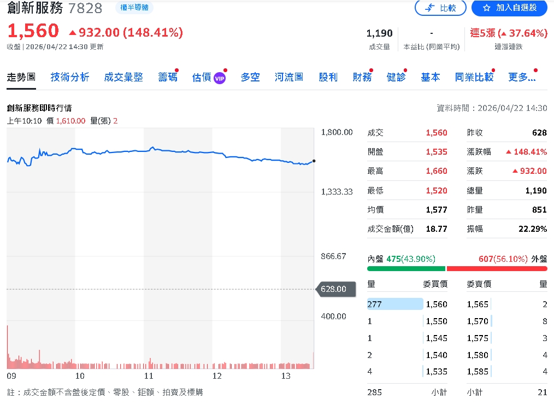Open the 成交彙整 tab
Viewport: 554px width, 405px height.
pyautogui.click(x=123, y=77)
